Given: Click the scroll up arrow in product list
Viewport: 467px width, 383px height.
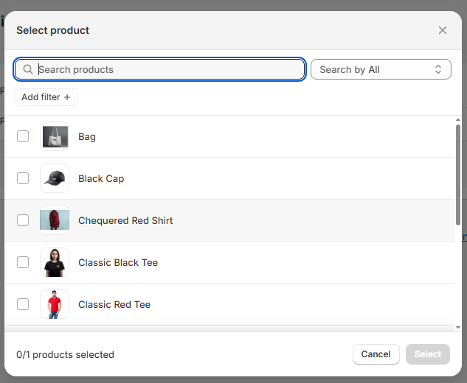Looking at the screenshot, I should [458, 120].
